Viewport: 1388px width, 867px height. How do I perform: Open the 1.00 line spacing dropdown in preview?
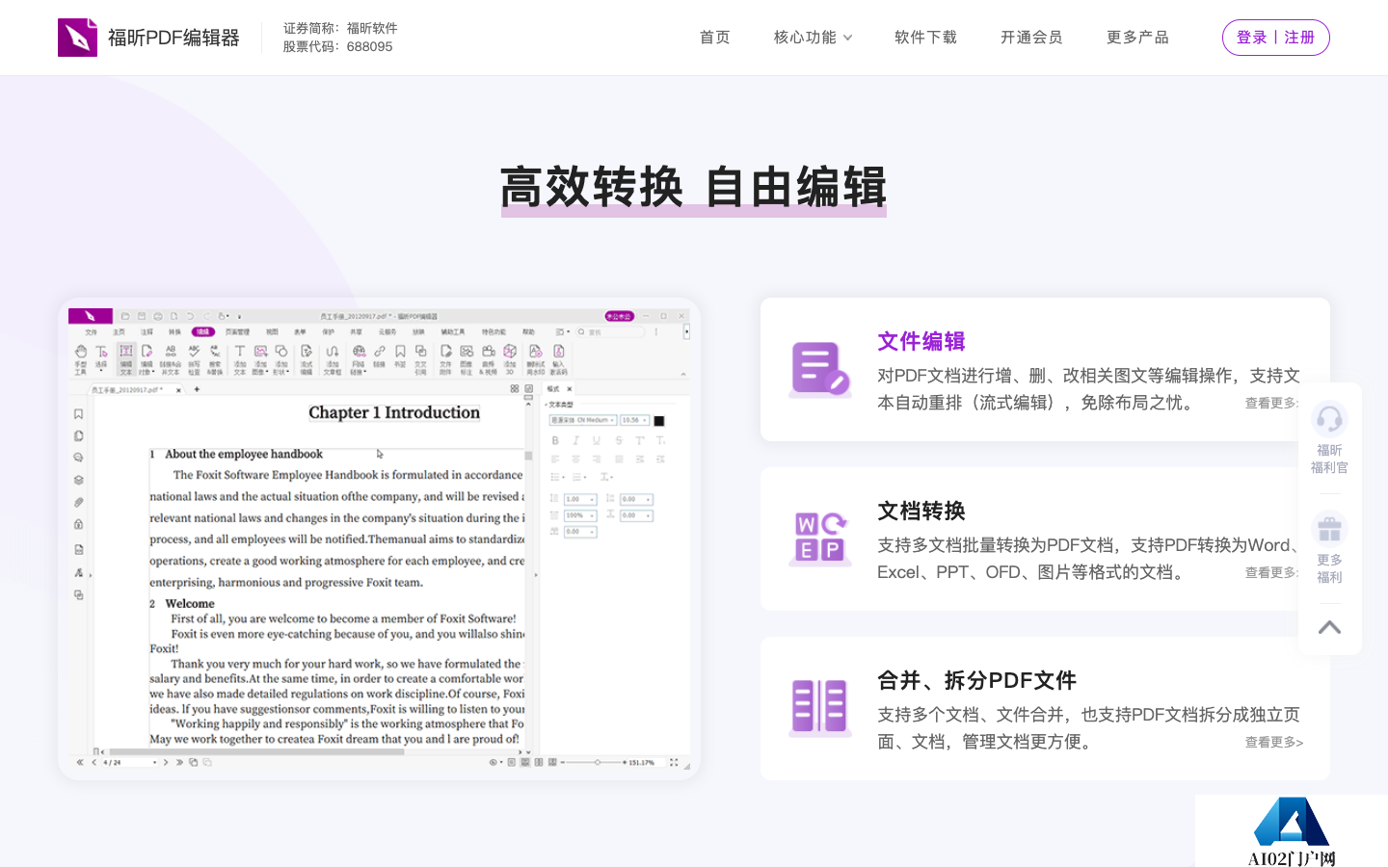[x=580, y=499]
